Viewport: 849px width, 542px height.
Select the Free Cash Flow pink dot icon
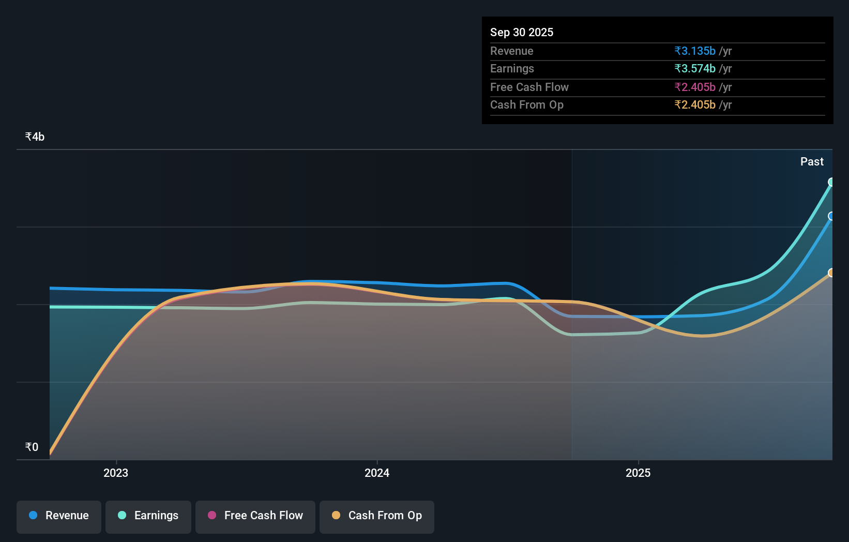coord(211,515)
